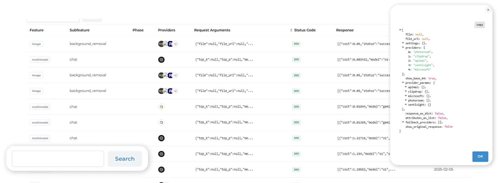Toggle the sentisight entry under provider_params

pos(406,105)
